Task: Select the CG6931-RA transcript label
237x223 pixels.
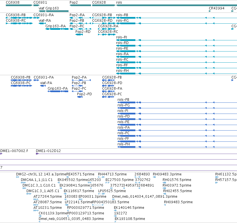Action: (43, 15)
